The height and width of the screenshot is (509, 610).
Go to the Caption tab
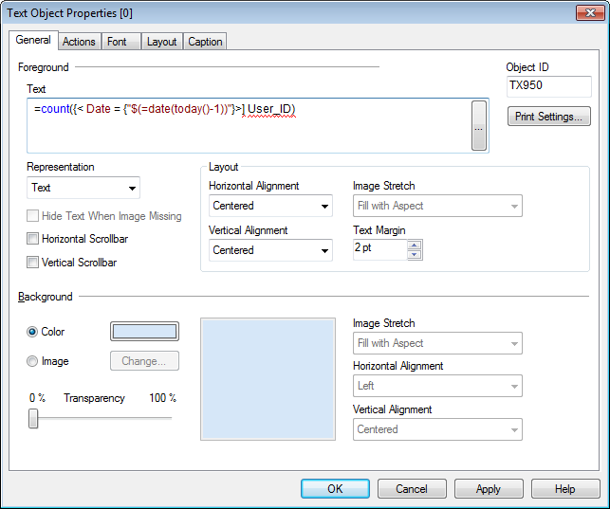point(205,42)
